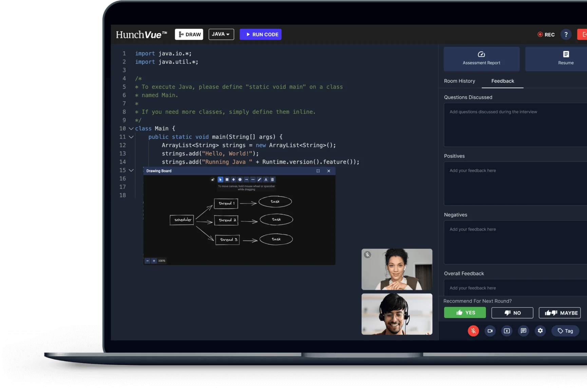Open HunchVue settings via the gear icon

[x=540, y=331]
